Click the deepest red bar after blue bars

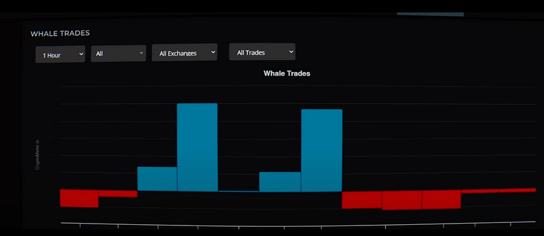(402, 200)
